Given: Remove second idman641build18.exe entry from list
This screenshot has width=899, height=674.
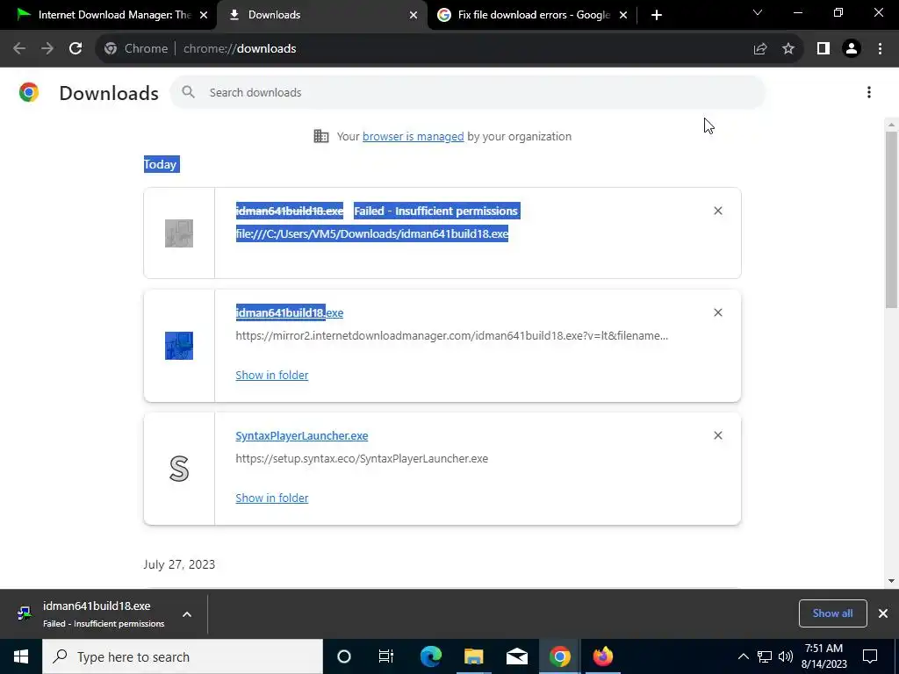Looking at the screenshot, I should point(718,312).
